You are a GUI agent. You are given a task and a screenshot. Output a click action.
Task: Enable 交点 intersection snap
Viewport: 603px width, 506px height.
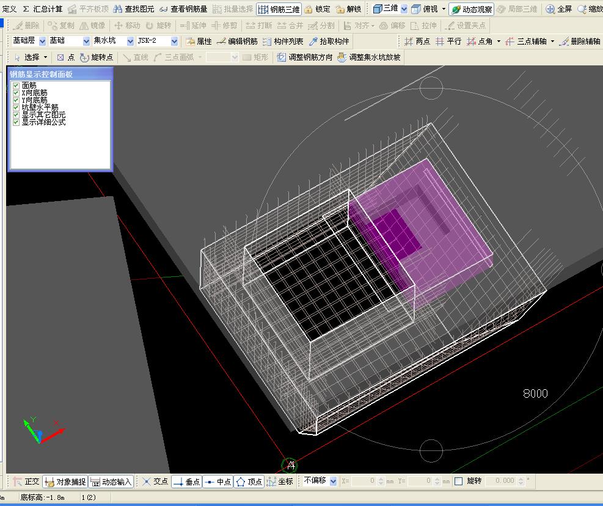(155, 482)
